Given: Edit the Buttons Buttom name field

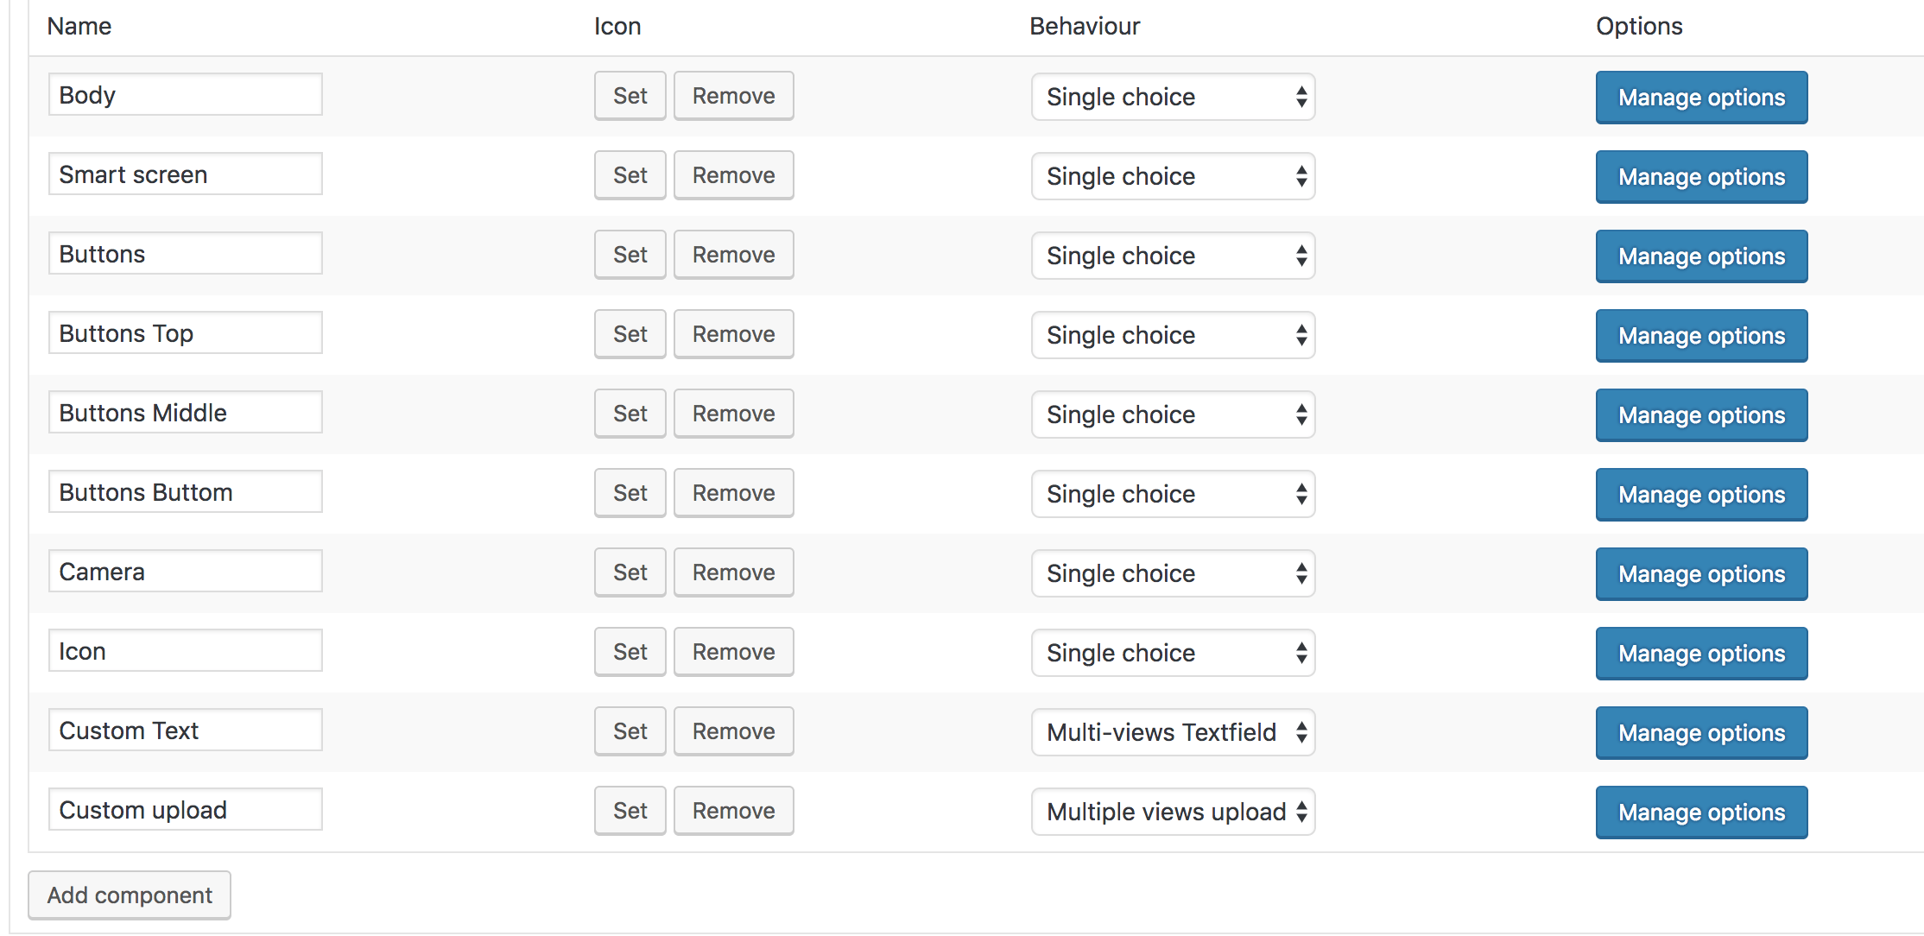Looking at the screenshot, I should (x=186, y=492).
